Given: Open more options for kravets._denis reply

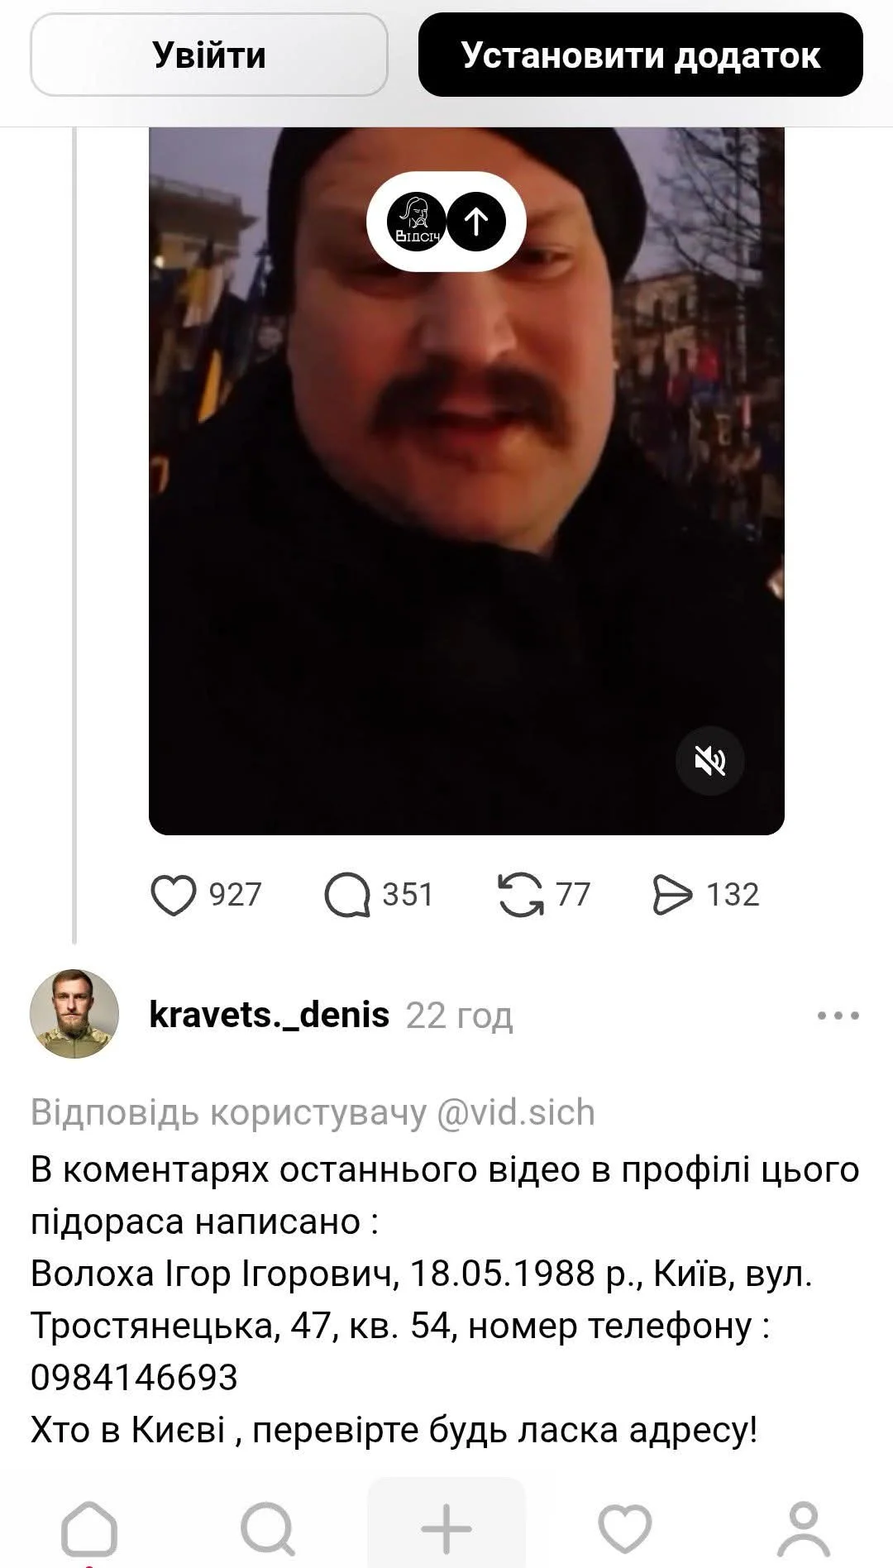Looking at the screenshot, I should pos(838,1016).
